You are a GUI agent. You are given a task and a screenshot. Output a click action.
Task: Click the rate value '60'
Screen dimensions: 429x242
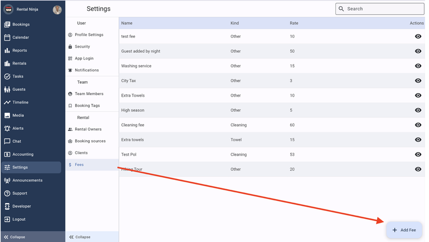click(292, 125)
